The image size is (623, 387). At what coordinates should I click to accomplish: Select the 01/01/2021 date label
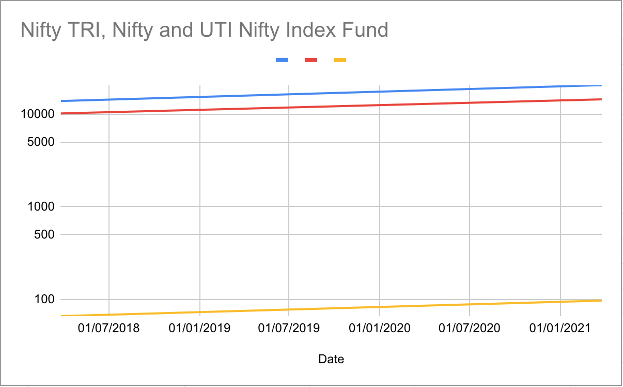click(x=560, y=329)
